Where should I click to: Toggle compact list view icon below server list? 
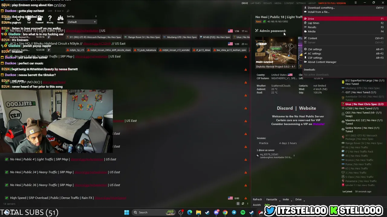tap(238, 204)
